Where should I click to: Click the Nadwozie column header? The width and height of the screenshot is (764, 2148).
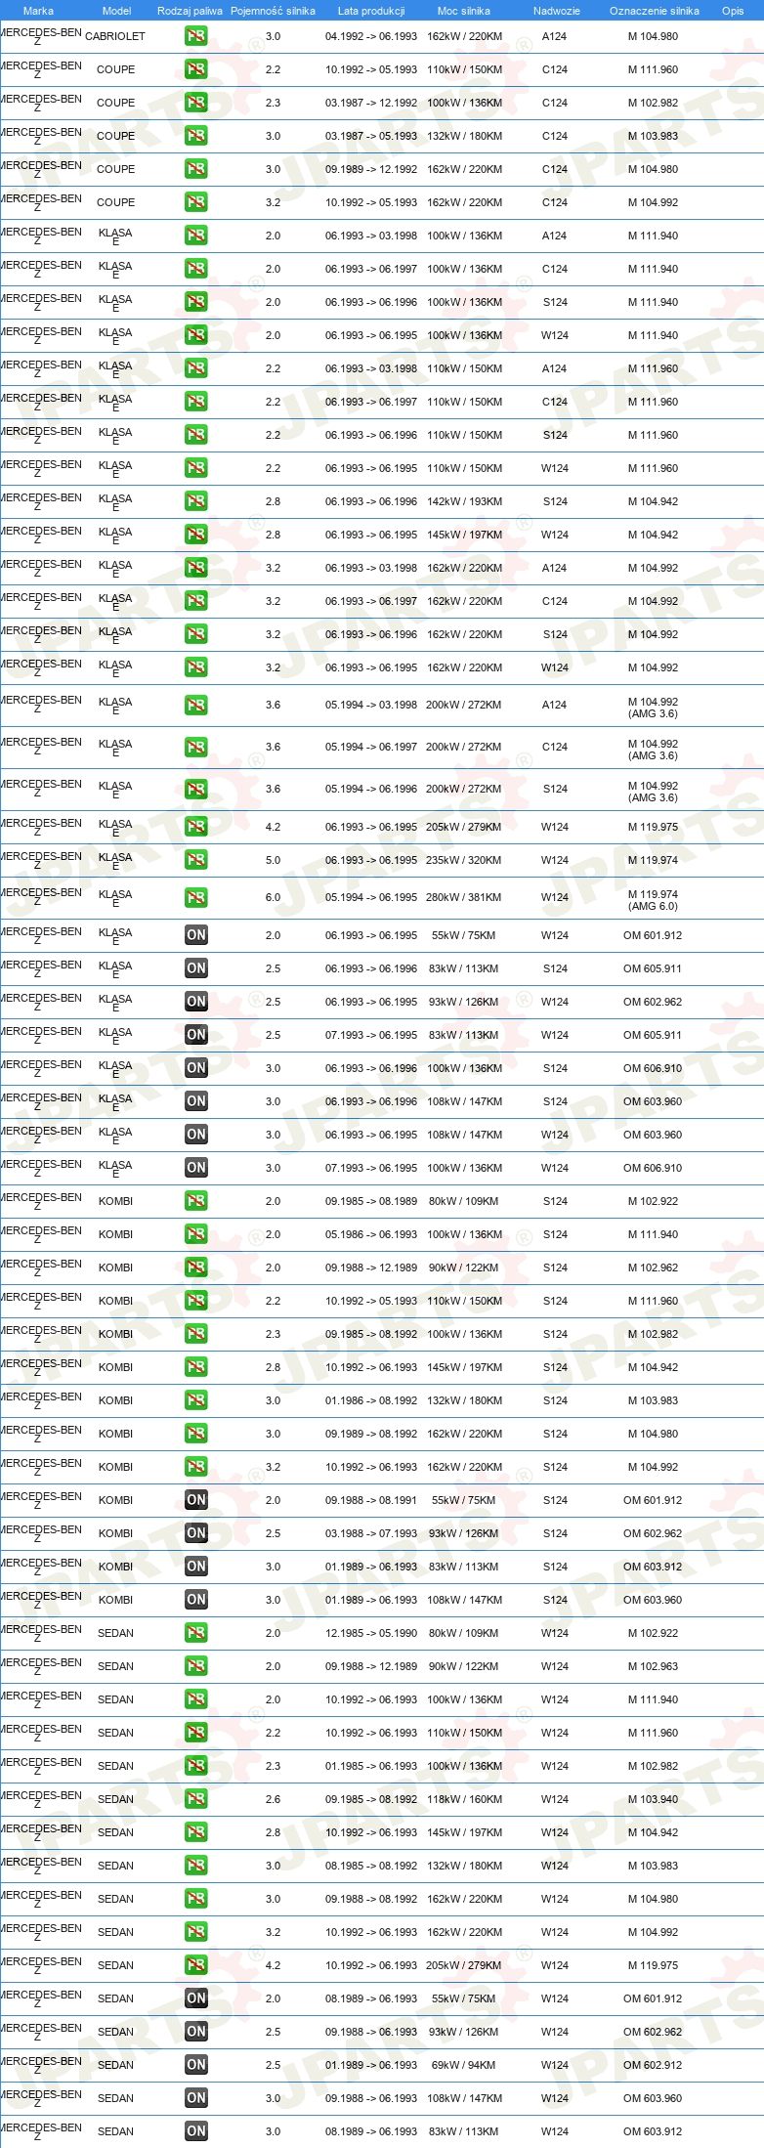[x=556, y=11]
